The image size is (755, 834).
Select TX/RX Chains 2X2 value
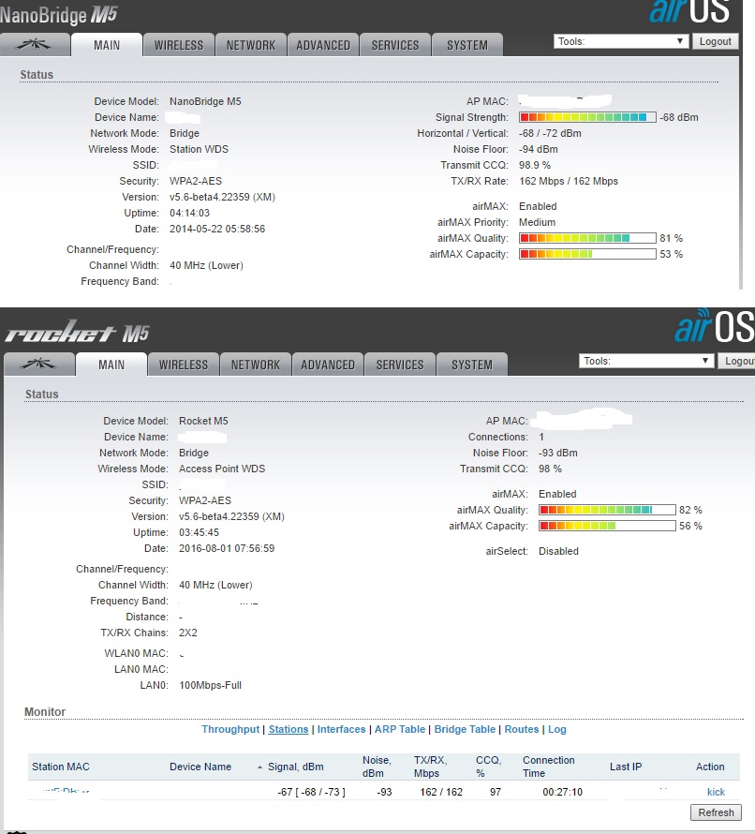click(187, 633)
